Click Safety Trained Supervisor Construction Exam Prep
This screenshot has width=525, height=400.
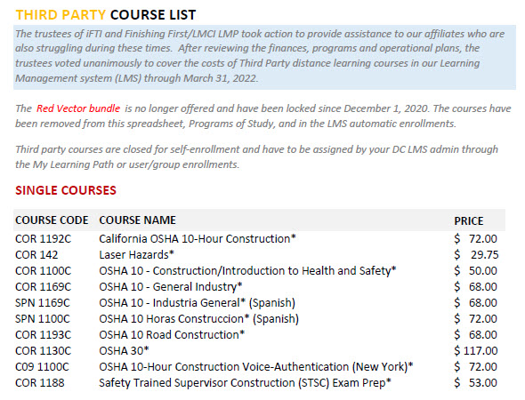(x=245, y=383)
